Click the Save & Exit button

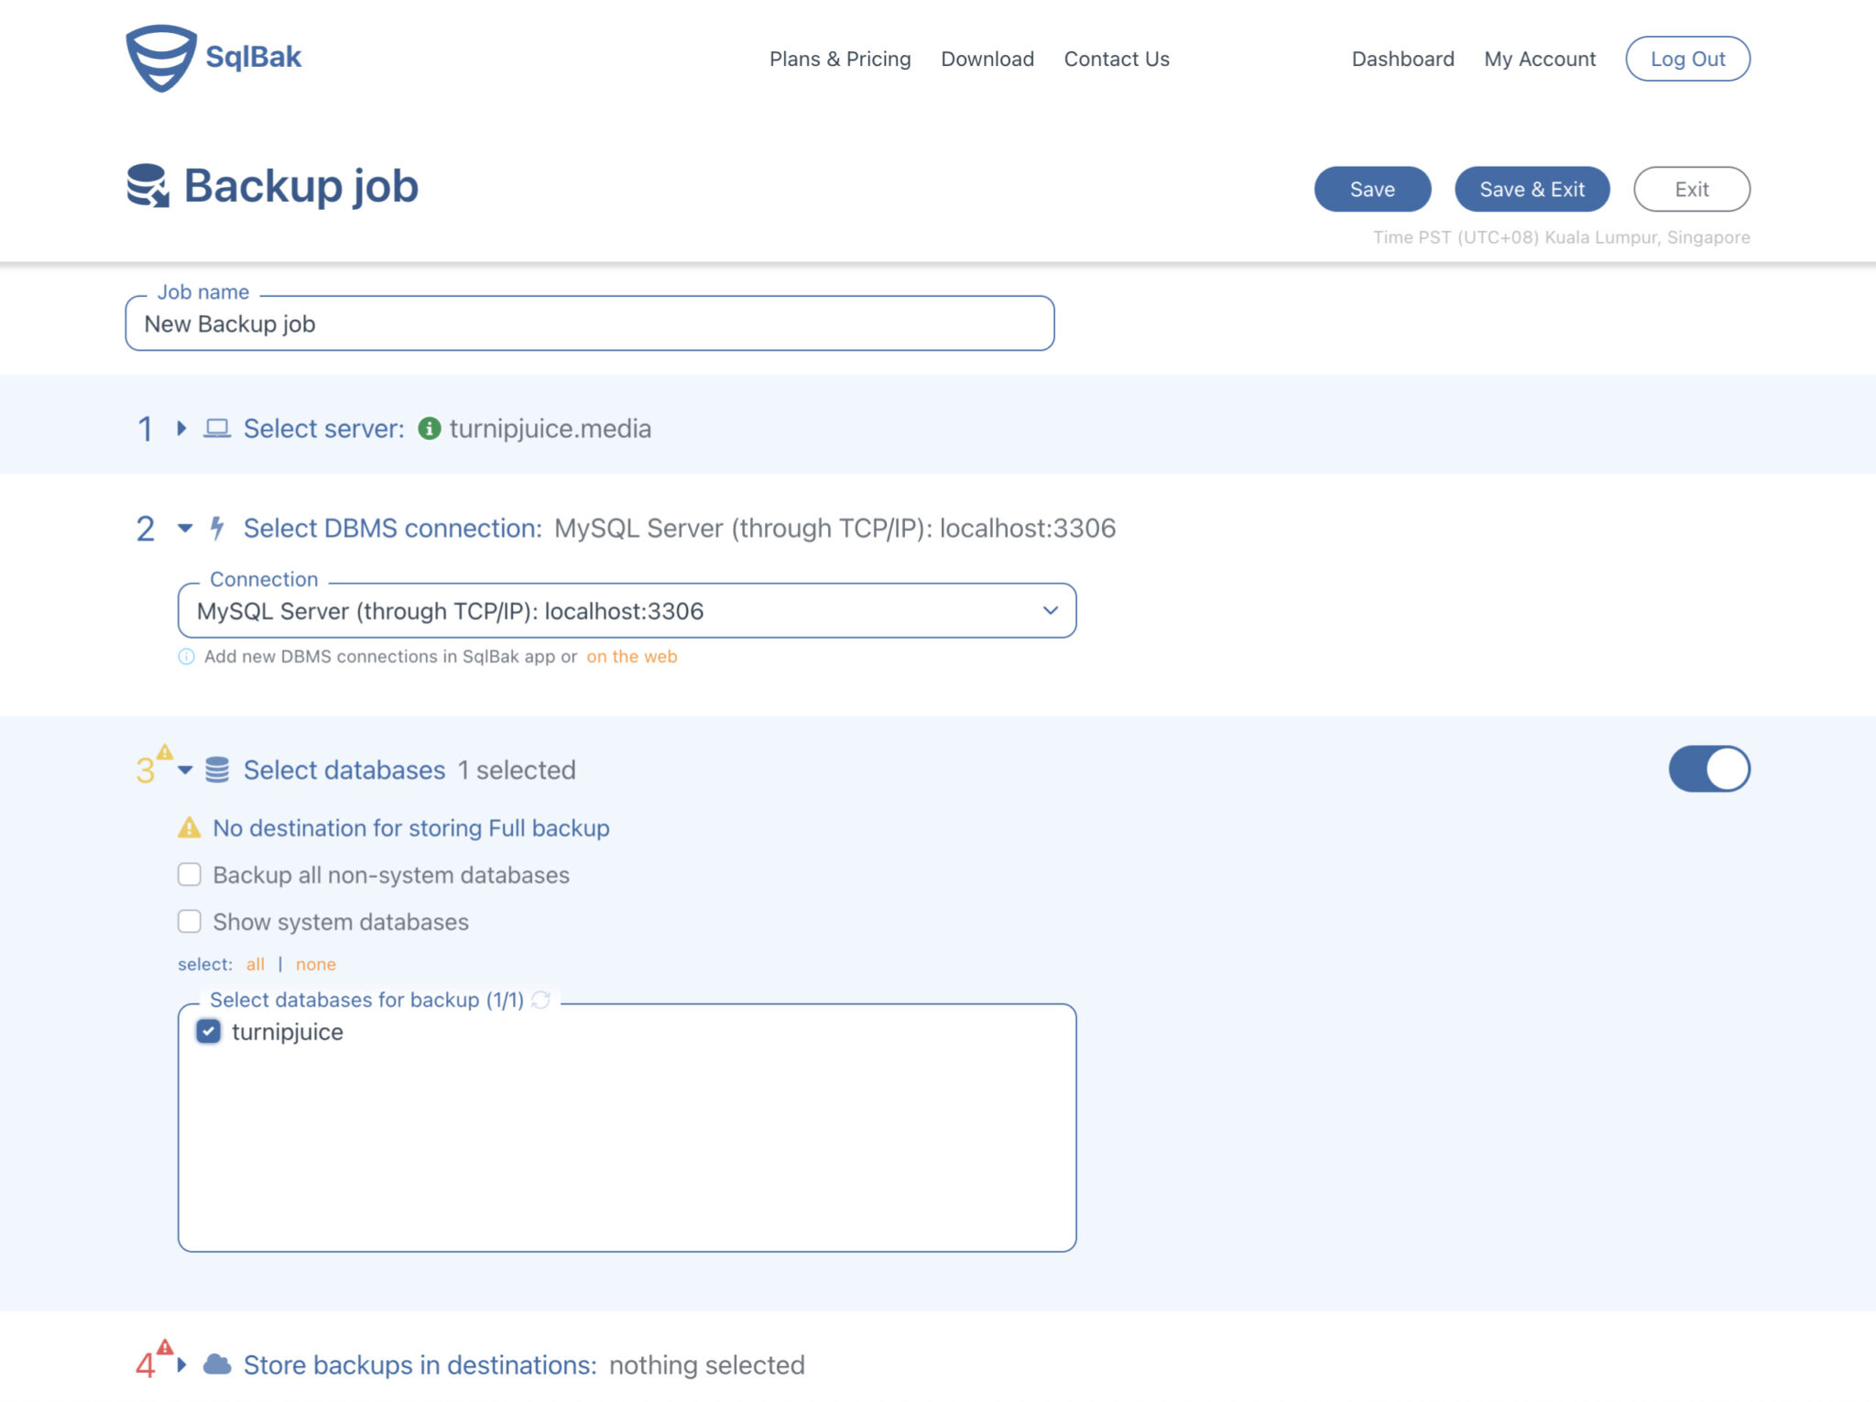point(1532,189)
